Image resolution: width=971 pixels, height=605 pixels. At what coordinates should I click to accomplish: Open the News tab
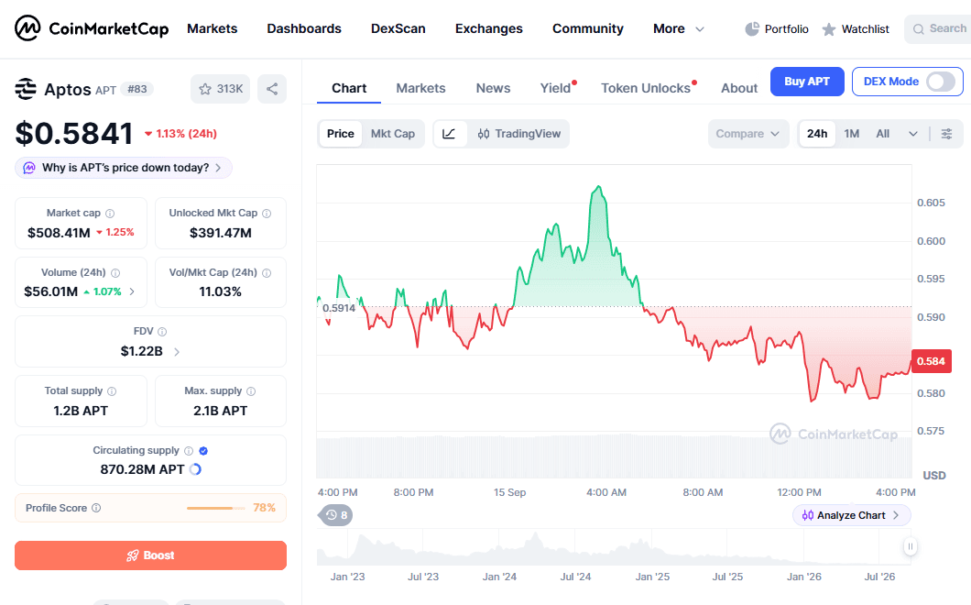click(x=493, y=88)
